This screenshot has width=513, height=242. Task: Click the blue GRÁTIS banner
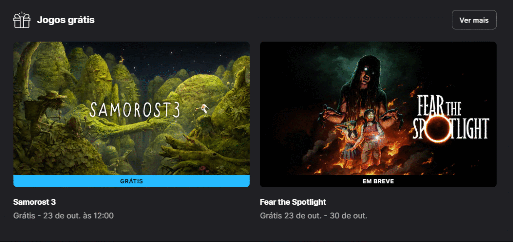tap(132, 181)
